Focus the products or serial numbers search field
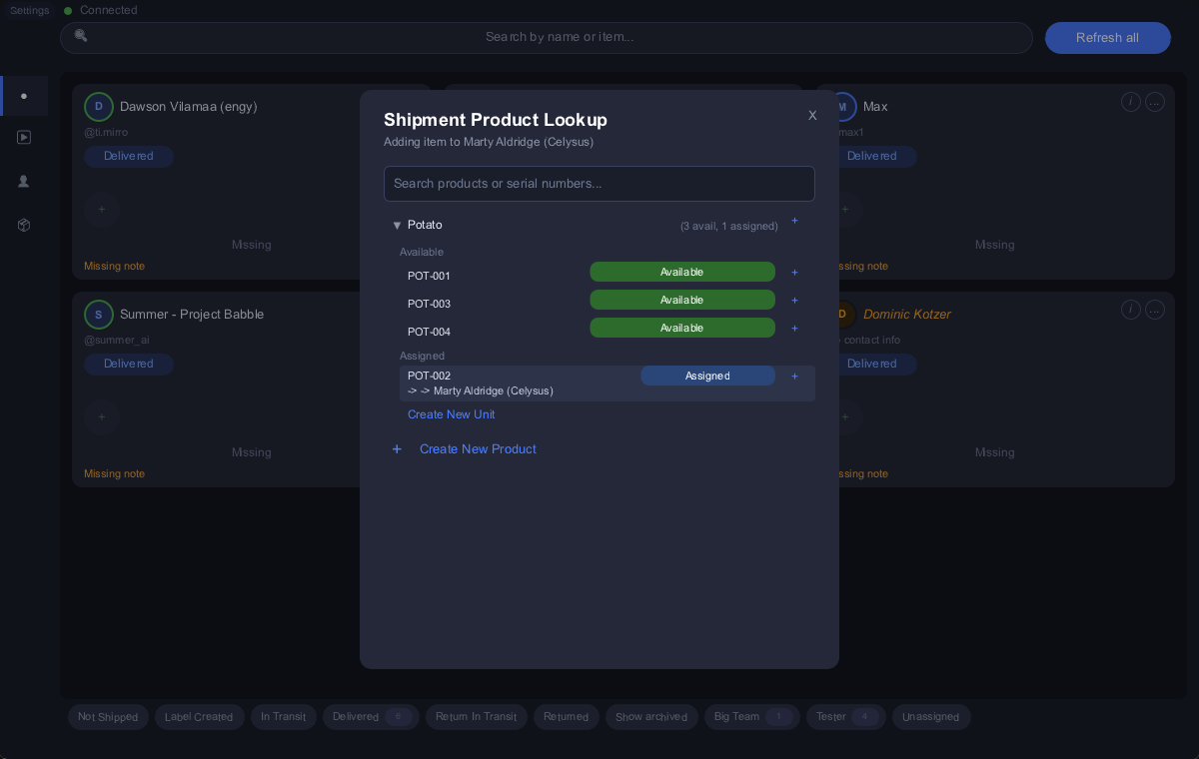 tap(599, 184)
